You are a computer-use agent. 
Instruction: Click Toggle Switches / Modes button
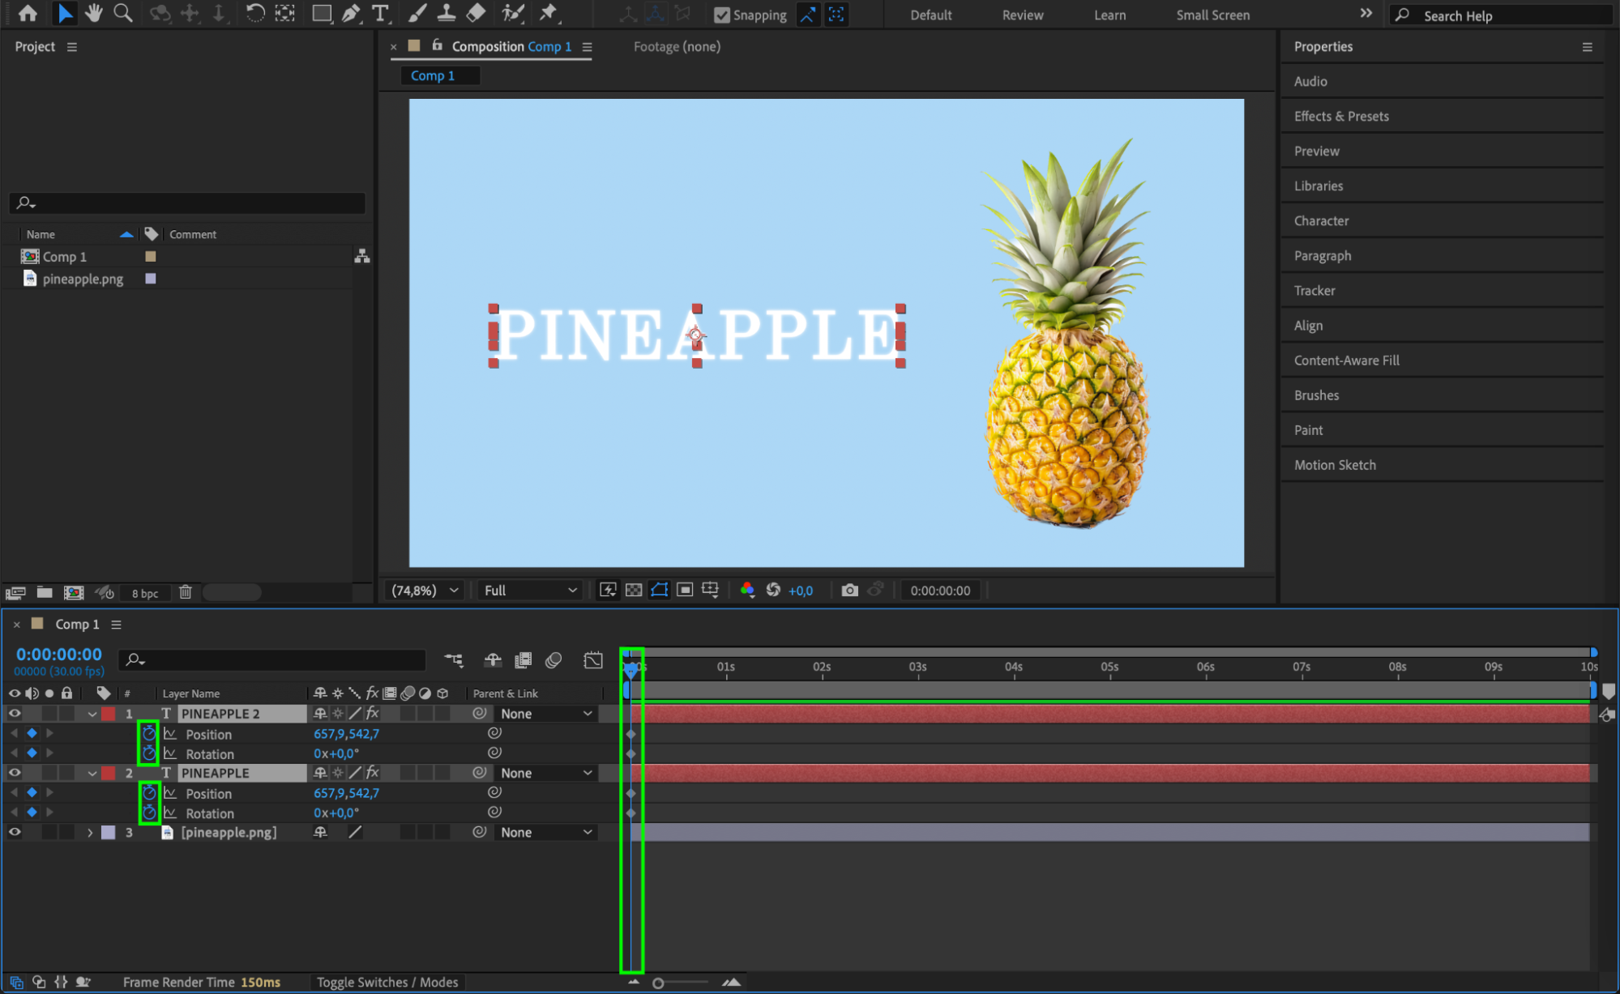point(387,982)
